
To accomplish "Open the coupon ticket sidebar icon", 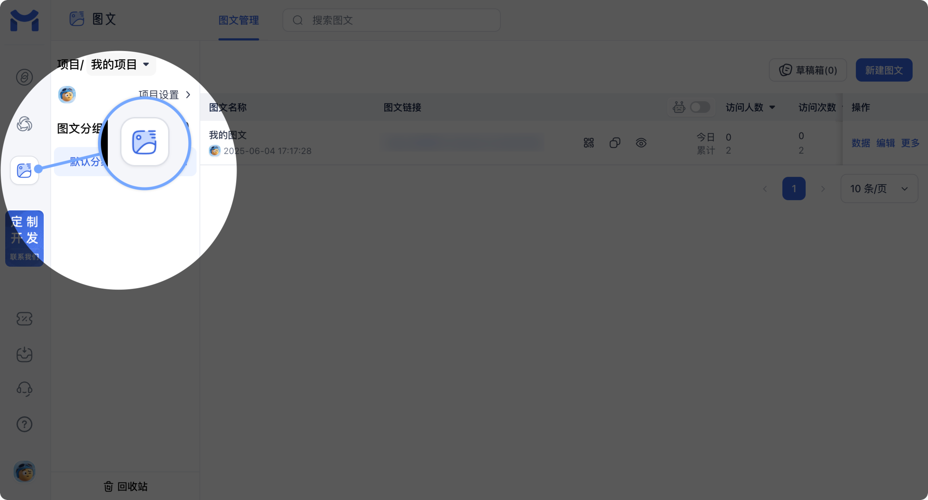I will coord(24,319).
